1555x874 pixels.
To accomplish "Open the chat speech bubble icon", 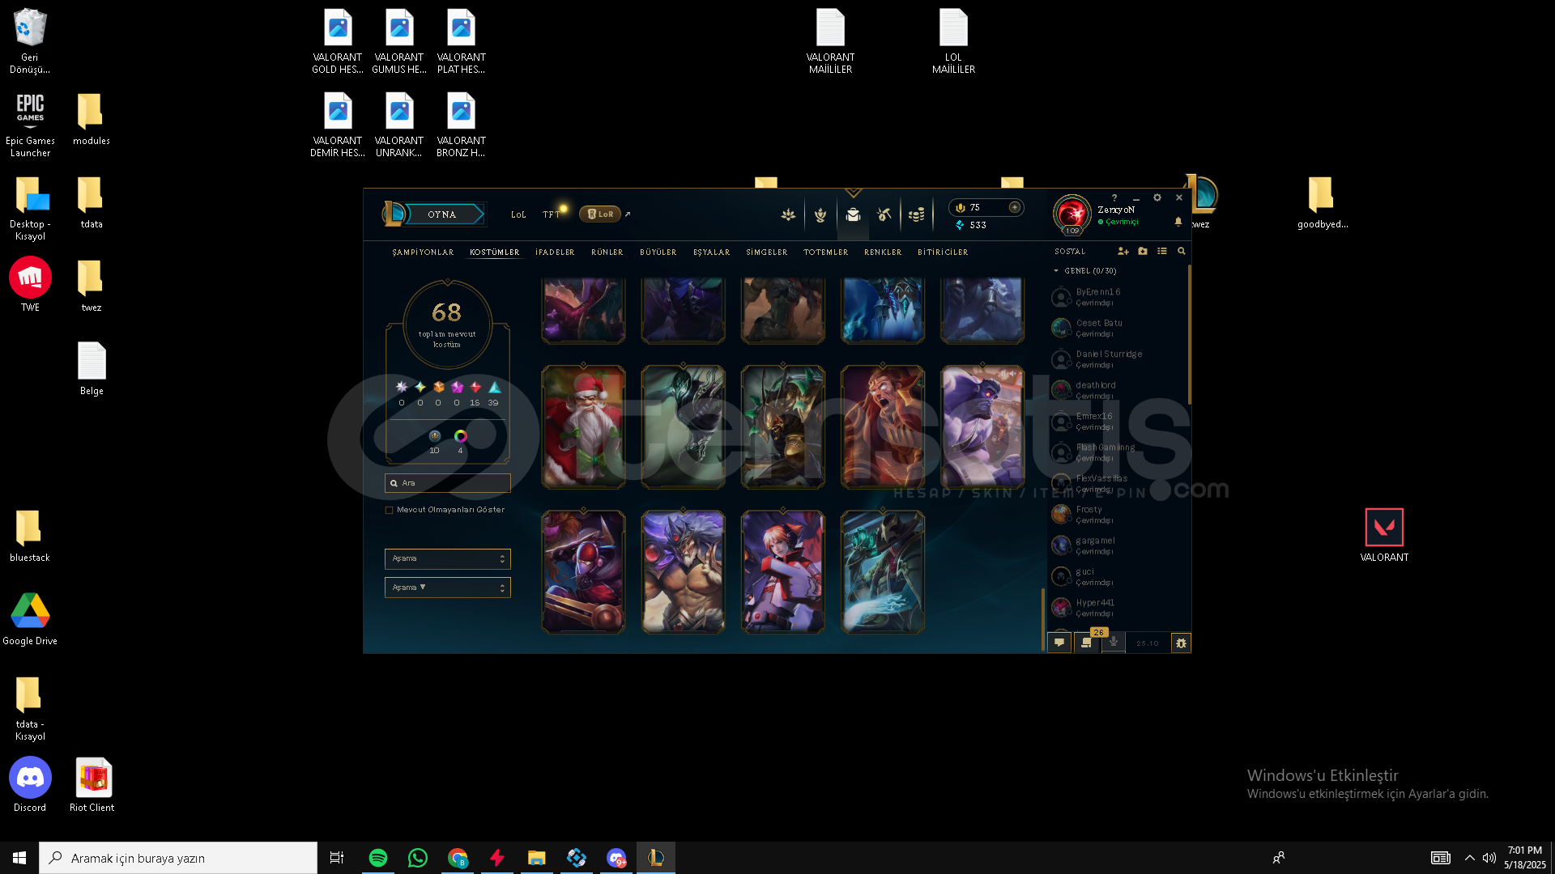I will click(1059, 643).
